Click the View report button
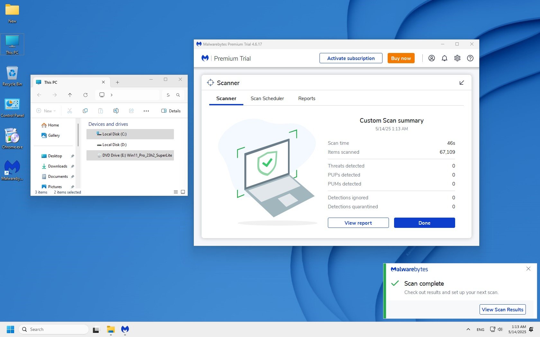 358,223
